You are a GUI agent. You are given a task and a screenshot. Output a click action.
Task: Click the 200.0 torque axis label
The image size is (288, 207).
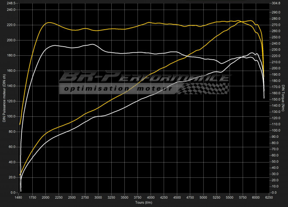point(276,68)
